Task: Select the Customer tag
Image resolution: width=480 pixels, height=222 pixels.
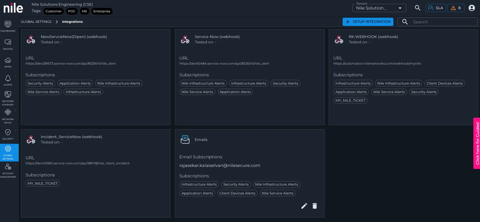Action: click(53, 11)
